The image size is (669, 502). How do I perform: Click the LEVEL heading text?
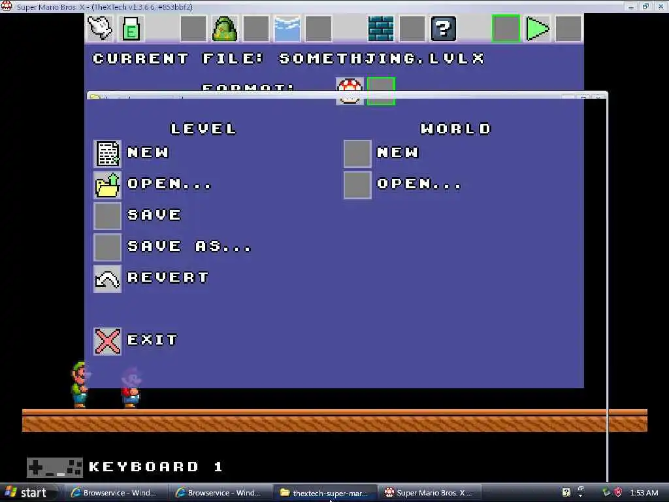pyautogui.click(x=203, y=129)
